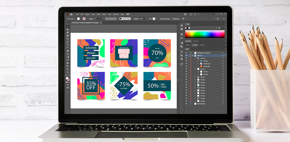Image resolution: width=290 pixels, height=142 pixels.
Task: Select the Rotate tool
Action: click(68, 48)
